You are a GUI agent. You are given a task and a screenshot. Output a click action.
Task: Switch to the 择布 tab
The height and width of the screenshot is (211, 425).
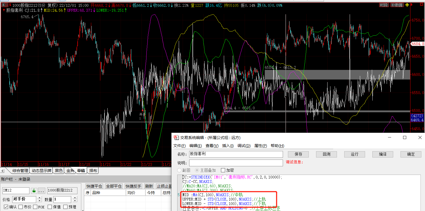pos(93,171)
